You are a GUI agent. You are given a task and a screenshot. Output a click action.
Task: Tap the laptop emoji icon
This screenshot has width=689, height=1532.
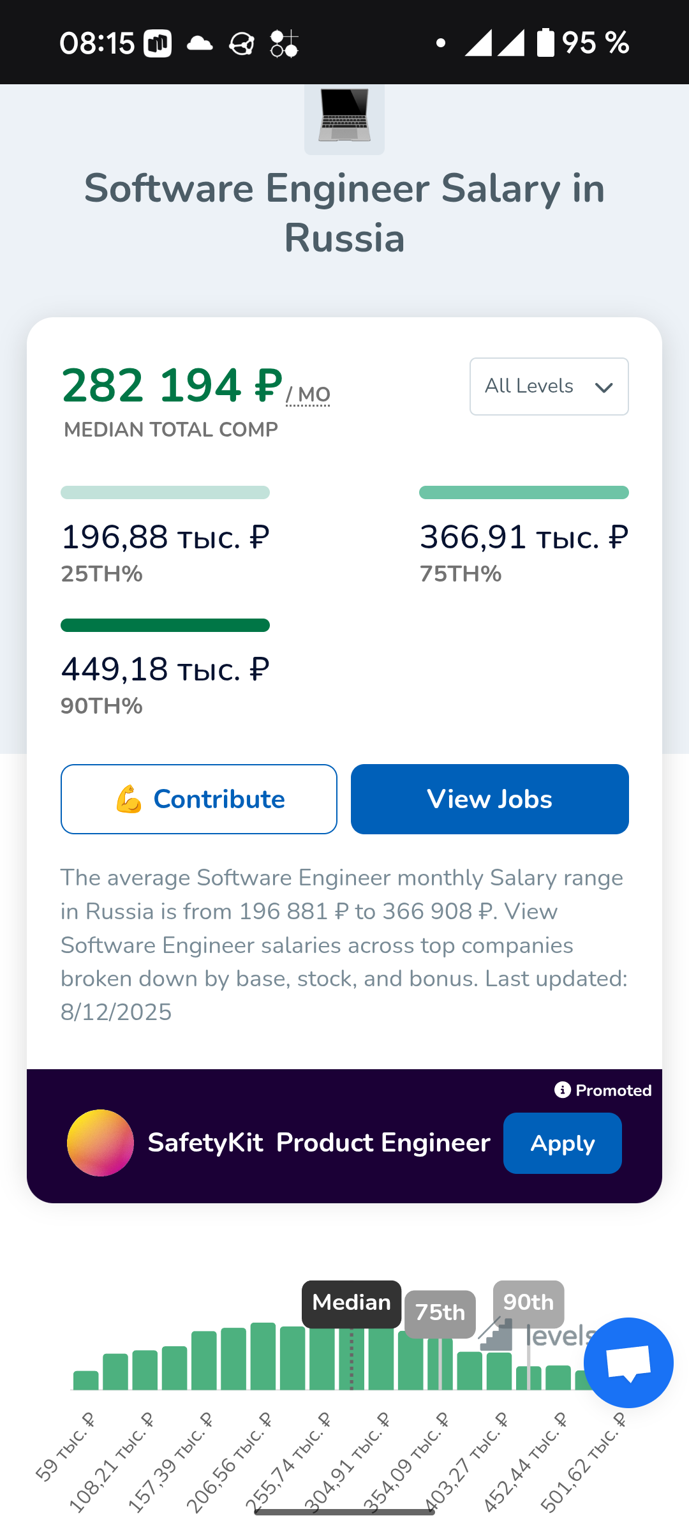[344, 117]
